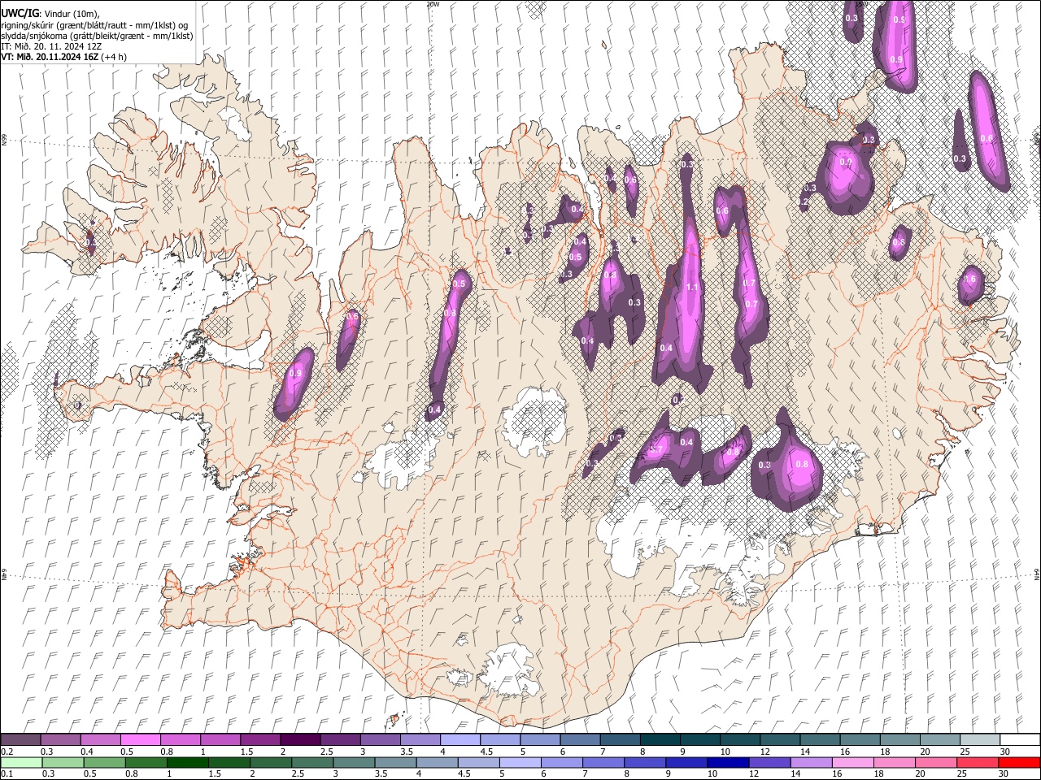The image size is (1041, 780).
Task: Click the bright magenta swatch between 0.5 and 0.8
Action: tap(140, 740)
